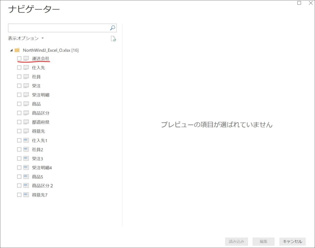Select the 運送会社 sheet name

(x=41, y=58)
